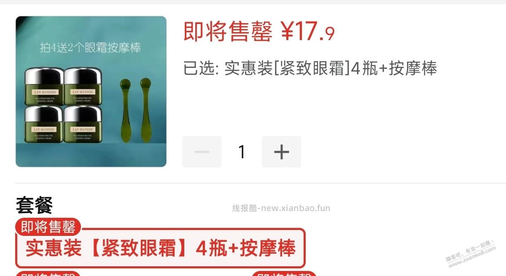Decrease quantity with the minus button

202,152
